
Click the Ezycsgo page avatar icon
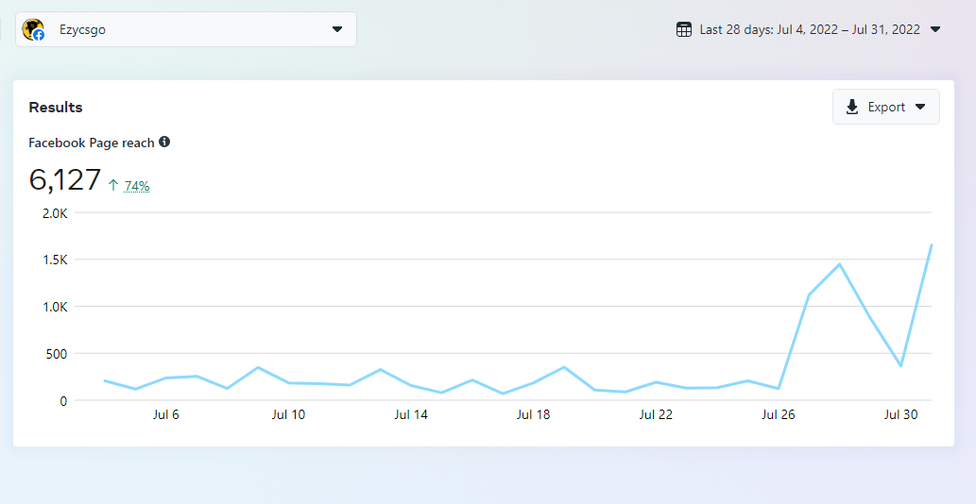(33, 29)
